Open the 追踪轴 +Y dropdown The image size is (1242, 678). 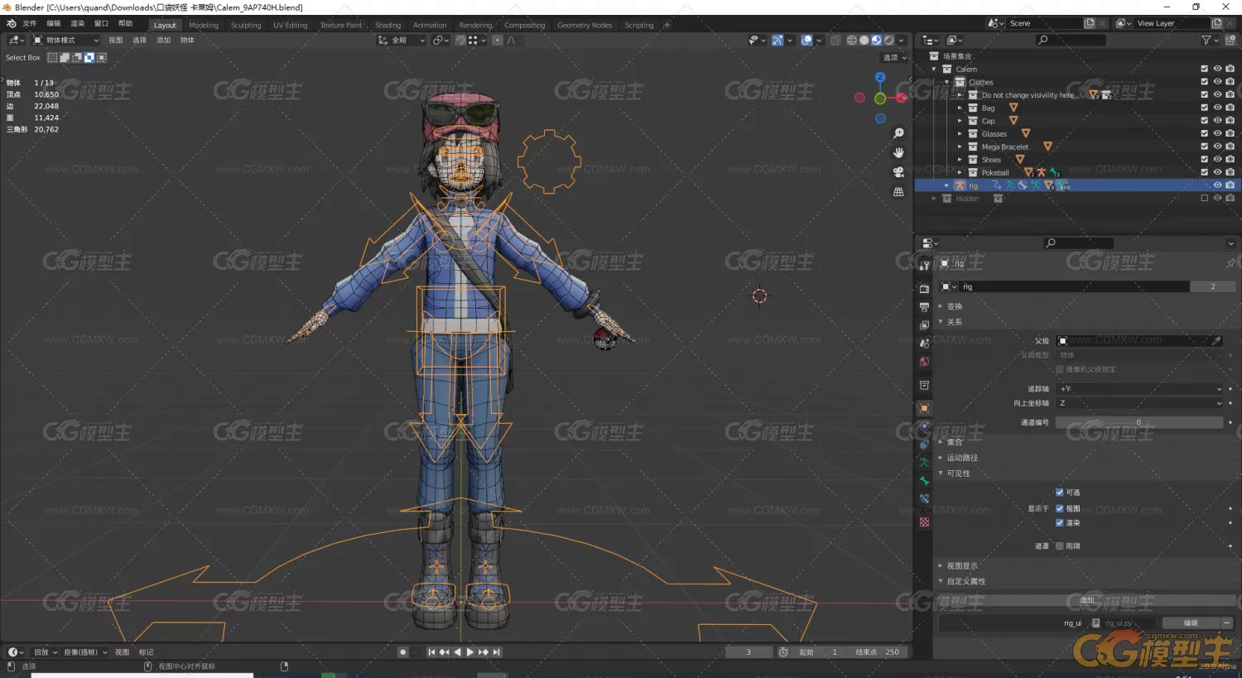pyautogui.click(x=1139, y=389)
